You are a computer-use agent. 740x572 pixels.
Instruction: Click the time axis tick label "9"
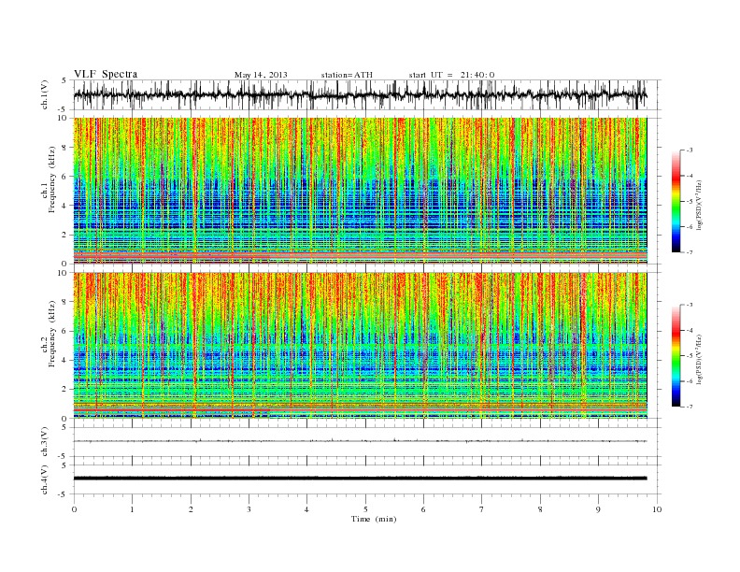tap(598, 509)
